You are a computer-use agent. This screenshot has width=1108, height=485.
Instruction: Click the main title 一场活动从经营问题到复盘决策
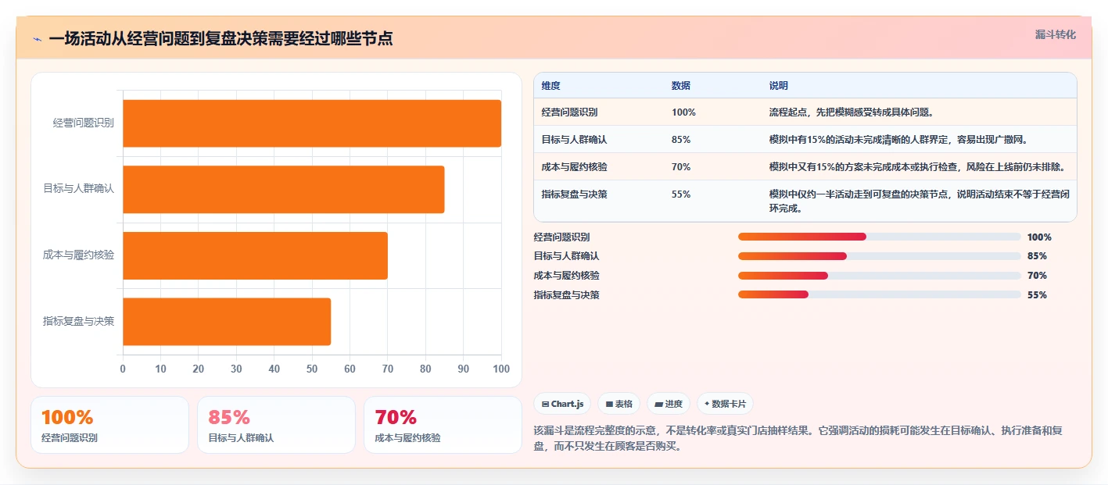pyautogui.click(x=221, y=38)
